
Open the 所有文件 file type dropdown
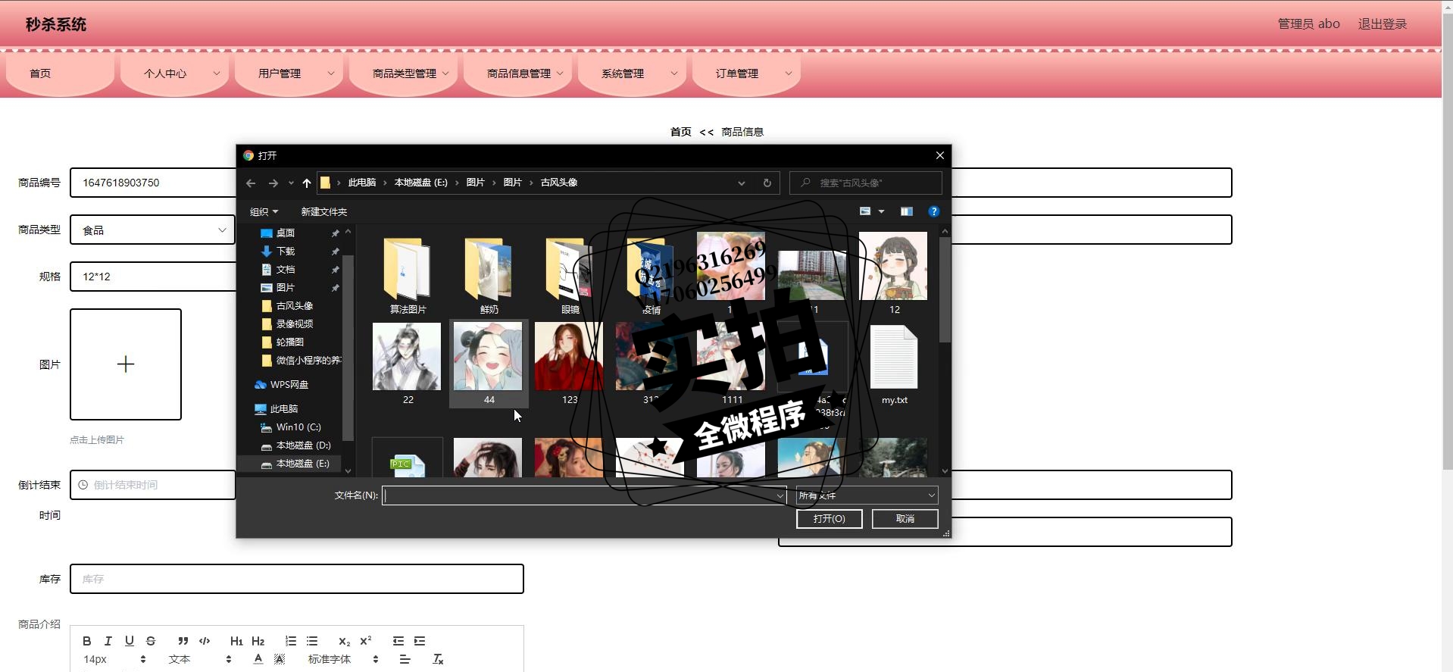coord(867,495)
